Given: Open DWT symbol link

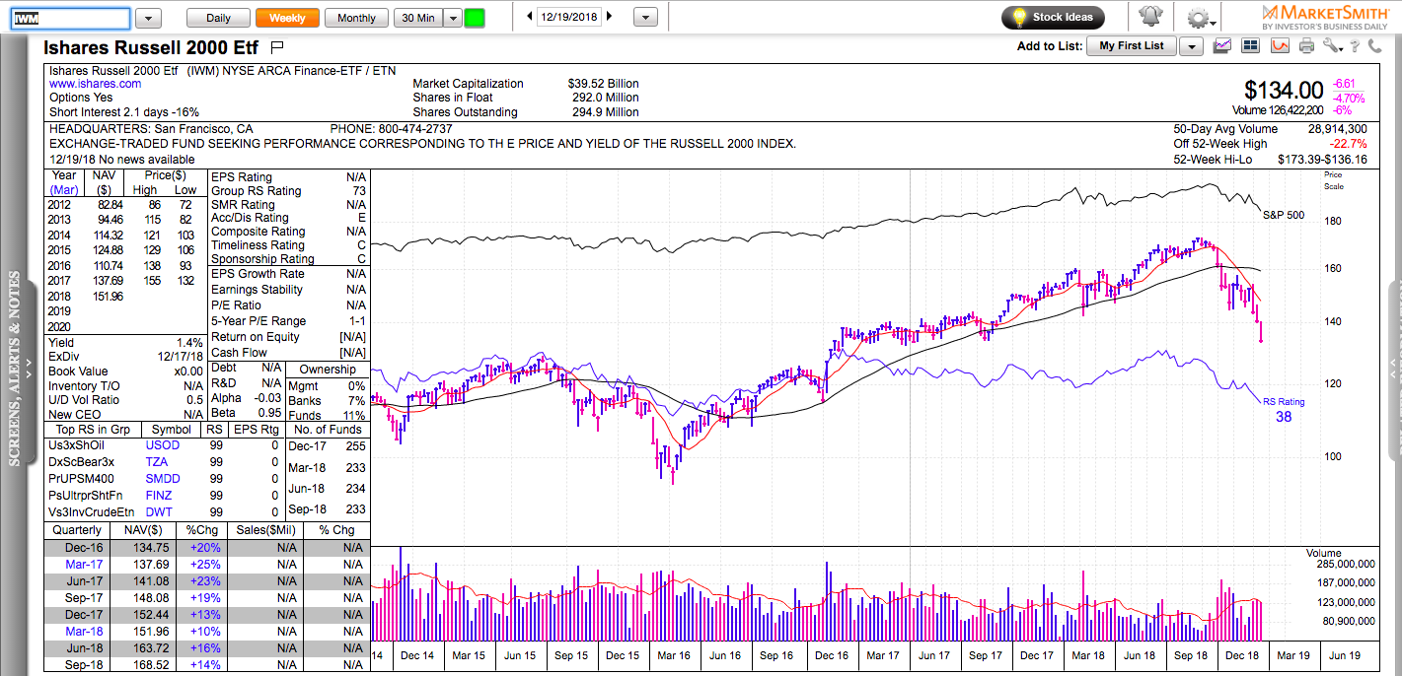Looking at the screenshot, I should [x=158, y=512].
